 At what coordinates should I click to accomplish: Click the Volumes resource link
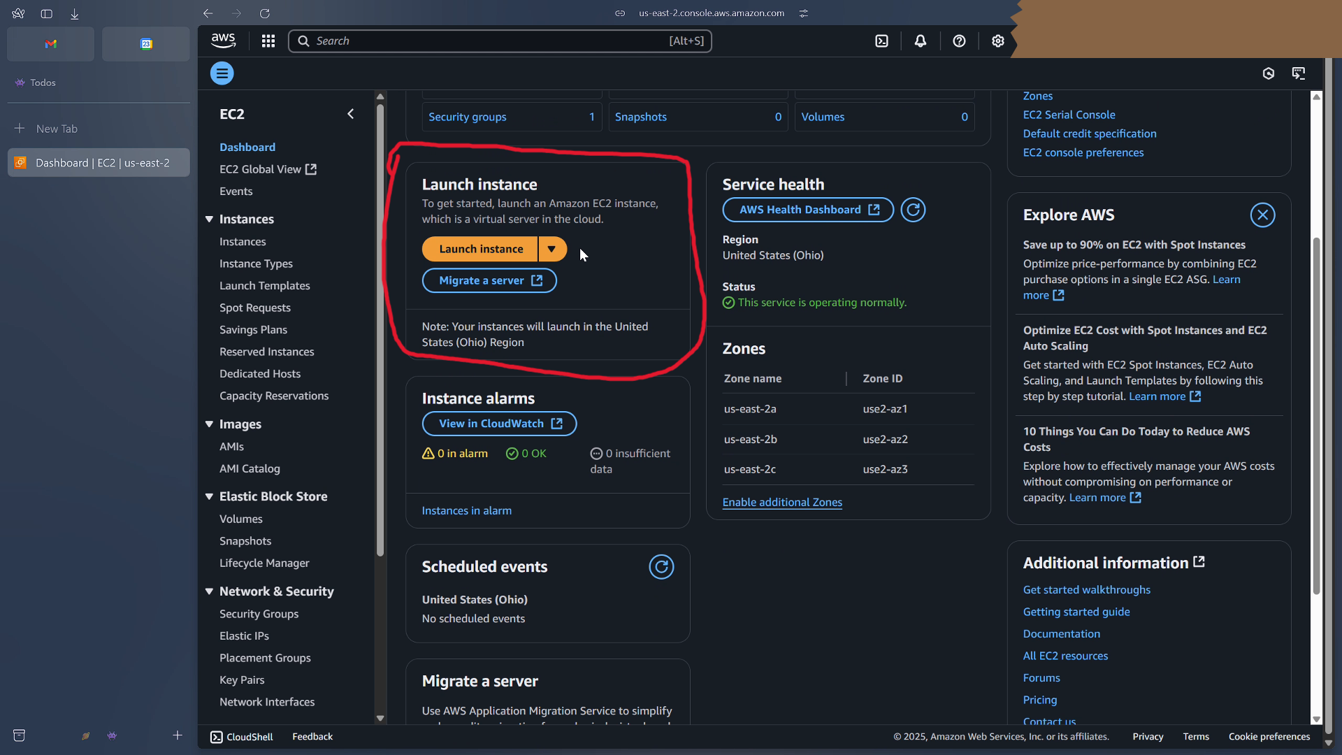point(823,117)
